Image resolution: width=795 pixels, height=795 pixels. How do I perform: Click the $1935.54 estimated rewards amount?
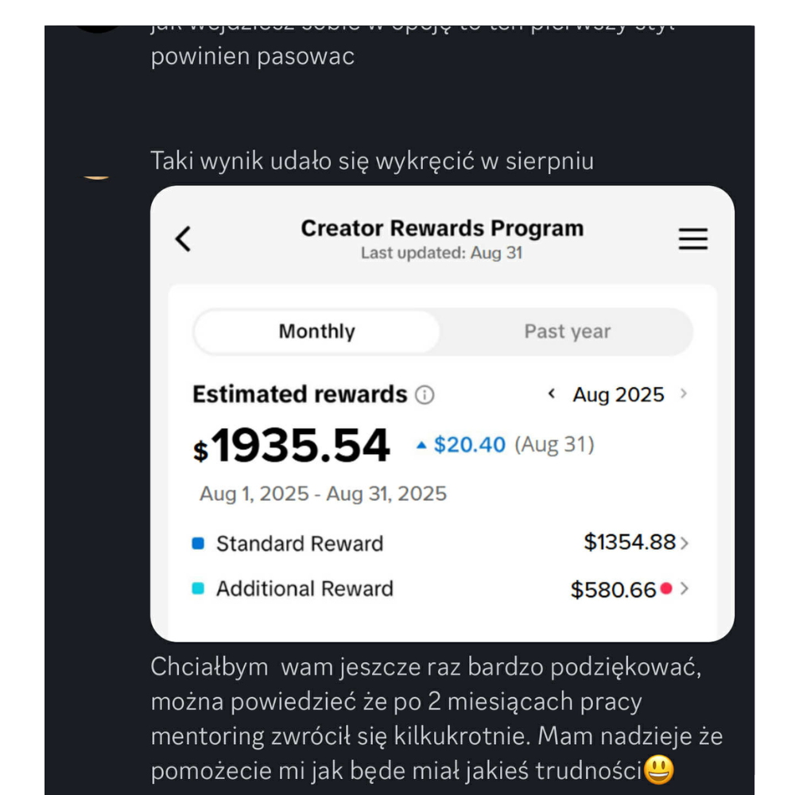(293, 446)
